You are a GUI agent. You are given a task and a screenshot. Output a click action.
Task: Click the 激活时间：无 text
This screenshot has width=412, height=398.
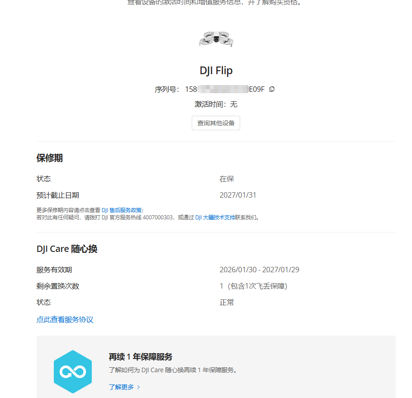point(216,104)
